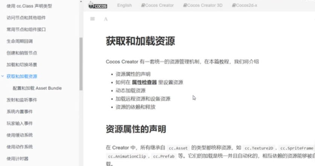The width and height of the screenshot is (315, 166).
Task: Open '生命周期回调' in sidebar
Action: coord(20,41)
